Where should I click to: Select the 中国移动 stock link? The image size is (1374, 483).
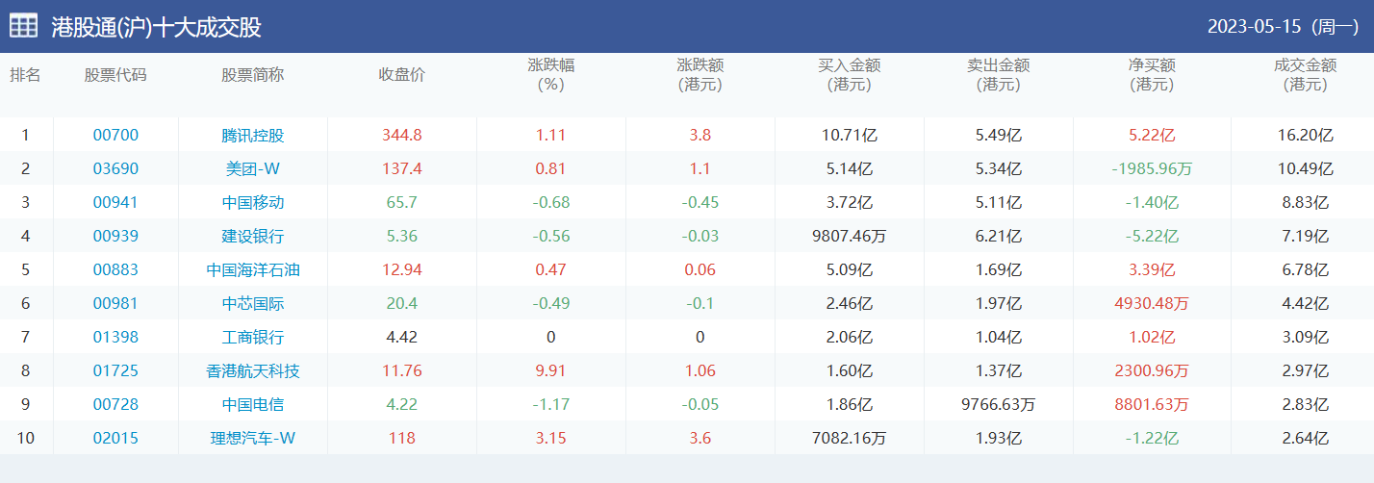click(x=253, y=203)
